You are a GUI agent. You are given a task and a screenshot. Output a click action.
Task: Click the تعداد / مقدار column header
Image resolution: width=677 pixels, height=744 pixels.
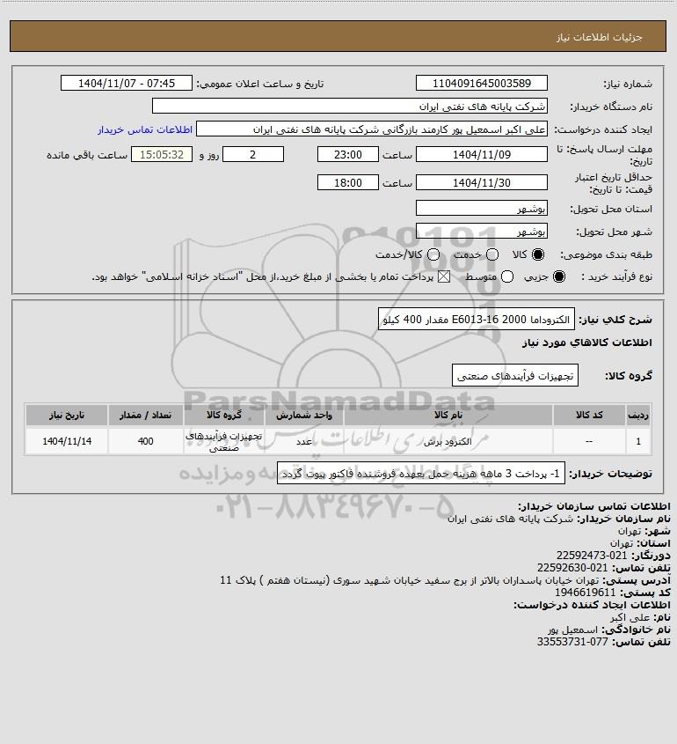click(145, 416)
